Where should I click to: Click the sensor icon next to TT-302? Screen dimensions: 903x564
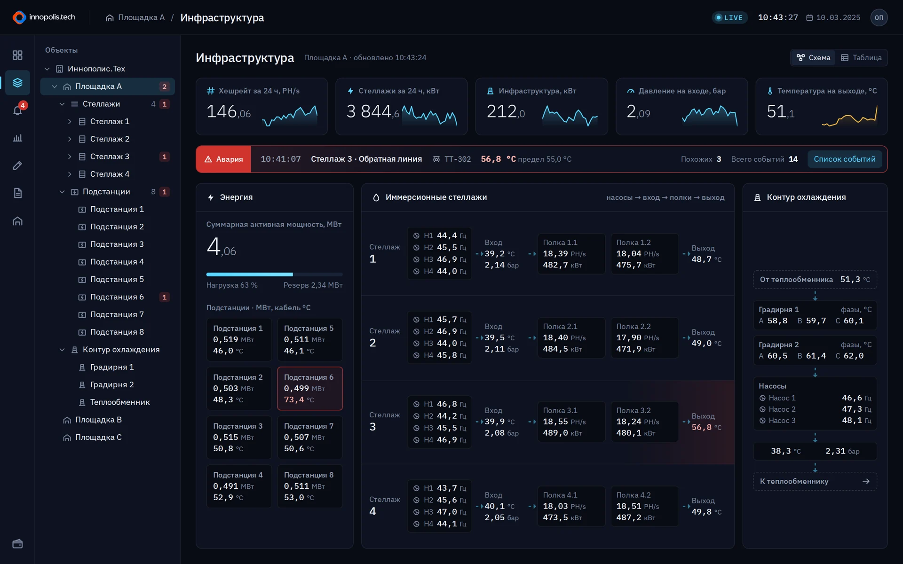coord(436,159)
